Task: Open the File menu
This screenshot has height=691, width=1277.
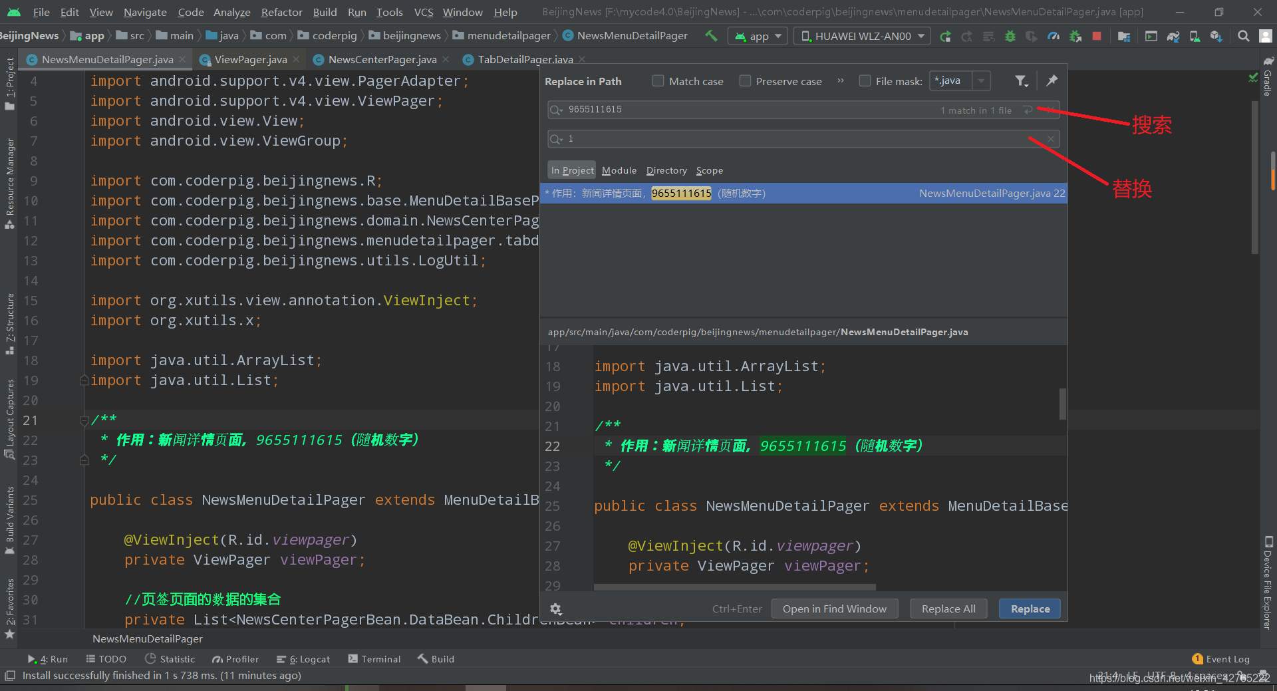Action: (41, 12)
